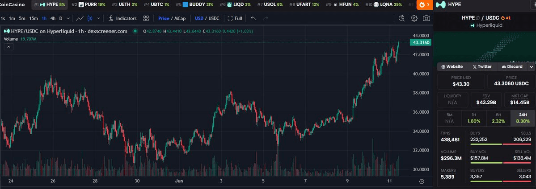
Task: Copy HYPE token address icon
Action: (478, 18)
